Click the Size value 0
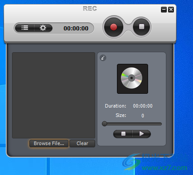The image size is (193, 175). [143, 116]
